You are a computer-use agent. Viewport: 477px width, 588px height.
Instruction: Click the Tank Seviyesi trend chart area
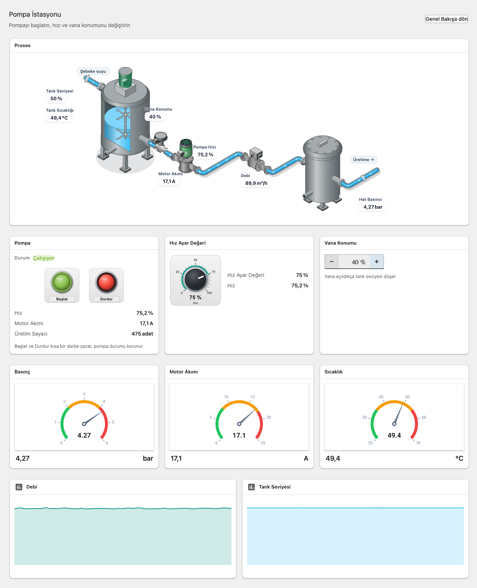(355, 536)
